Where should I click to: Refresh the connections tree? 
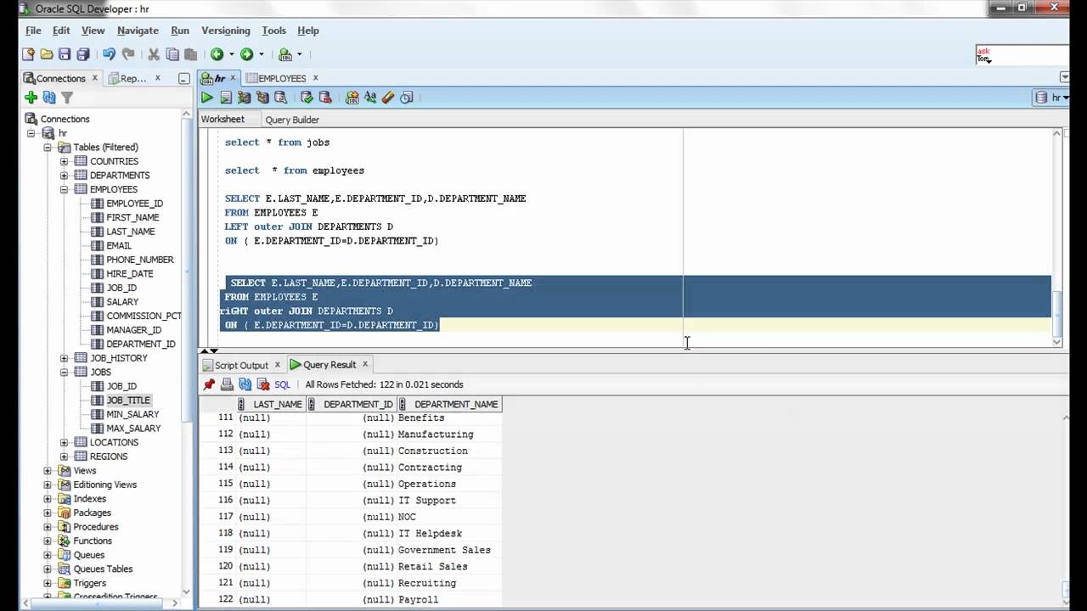(49, 98)
